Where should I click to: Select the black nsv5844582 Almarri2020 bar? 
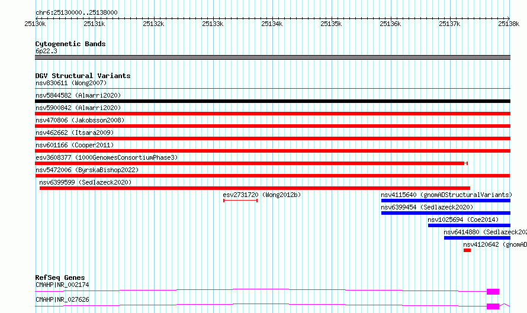(x=272, y=101)
